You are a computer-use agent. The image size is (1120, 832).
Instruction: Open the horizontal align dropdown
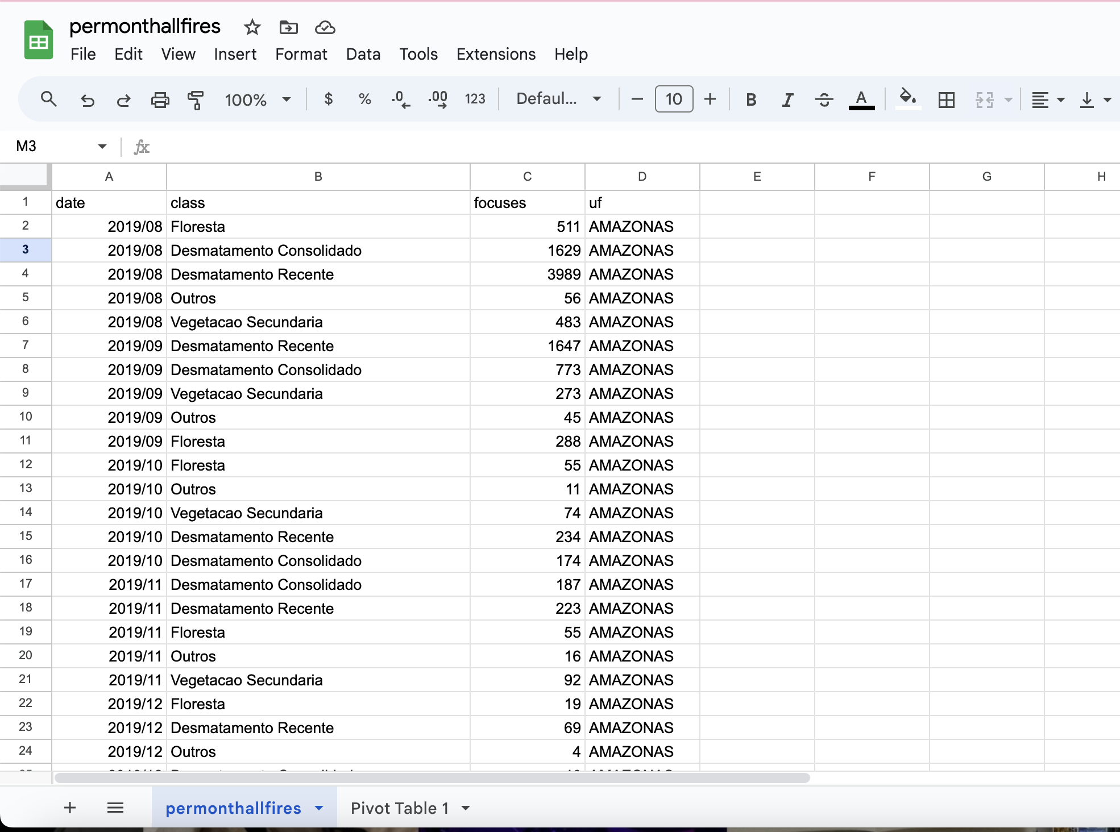[x=1048, y=100]
